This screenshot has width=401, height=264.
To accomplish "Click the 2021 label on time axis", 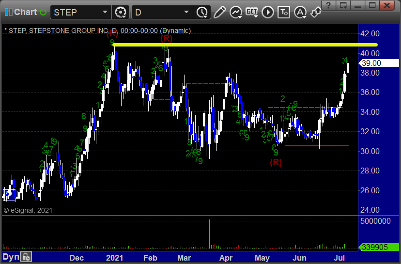I will point(114,258).
